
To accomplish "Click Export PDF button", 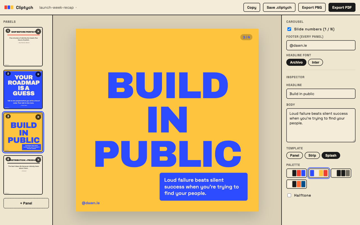I will [x=342, y=7].
